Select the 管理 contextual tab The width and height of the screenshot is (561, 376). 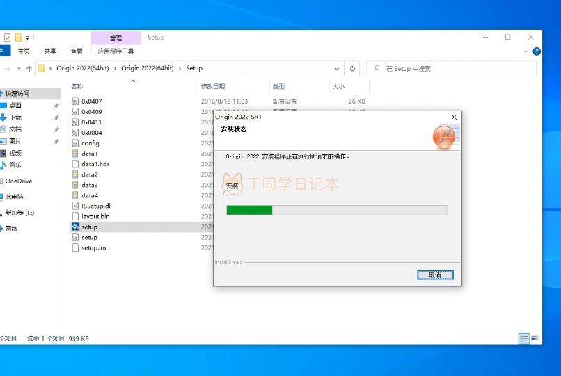click(x=116, y=38)
